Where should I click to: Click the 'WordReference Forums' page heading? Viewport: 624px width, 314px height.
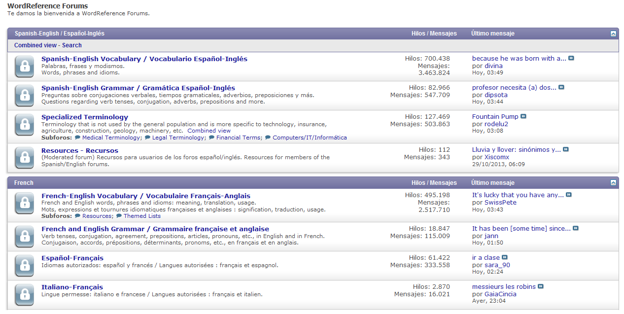click(x=48, y=6)
